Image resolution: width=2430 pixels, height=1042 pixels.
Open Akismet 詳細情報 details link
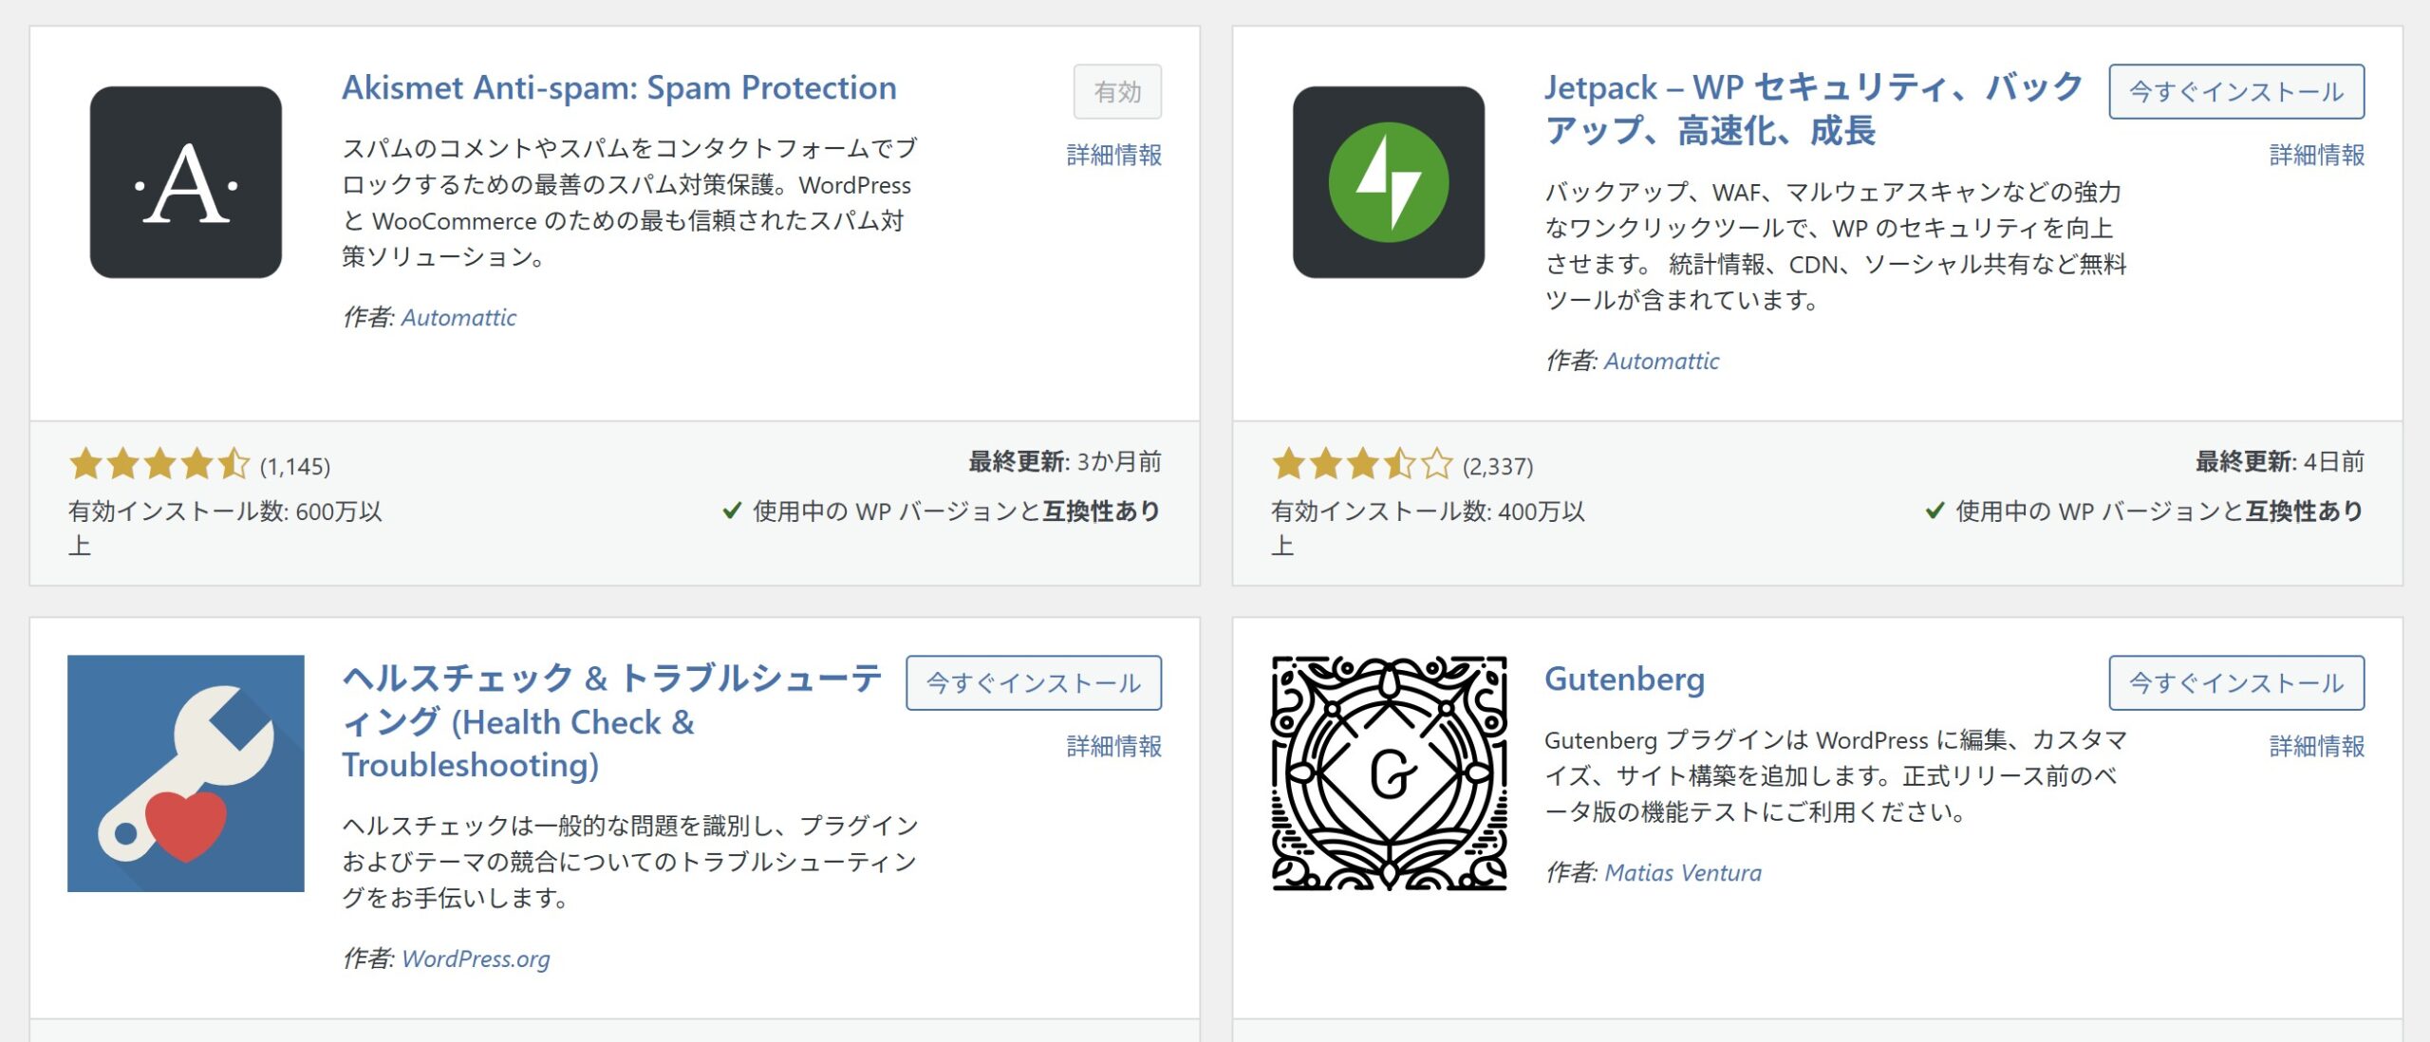click(1113, 155)
